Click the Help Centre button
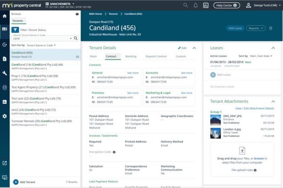Image resolution: width=283 pixels, height=188 pixels. pos(227,5)
